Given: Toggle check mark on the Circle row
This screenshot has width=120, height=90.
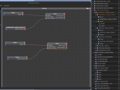Looking at the screenshot, I should [119, 24].
